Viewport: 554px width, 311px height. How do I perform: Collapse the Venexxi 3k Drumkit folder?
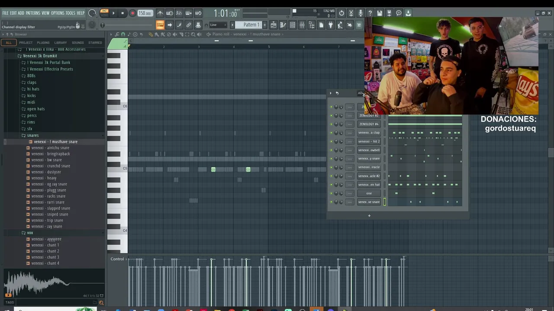pos(40,56)
